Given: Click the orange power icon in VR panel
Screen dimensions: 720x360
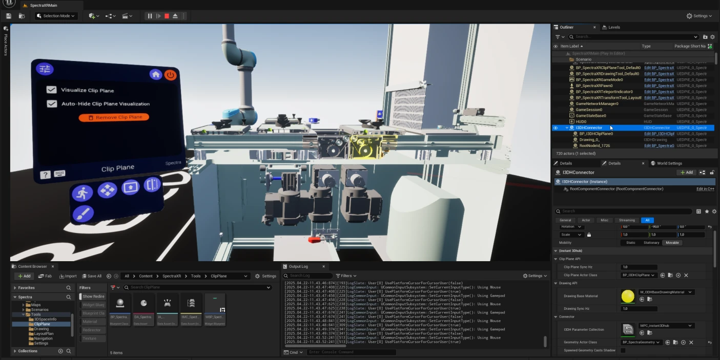Looking at the screenshot, I should click(171, 75).
